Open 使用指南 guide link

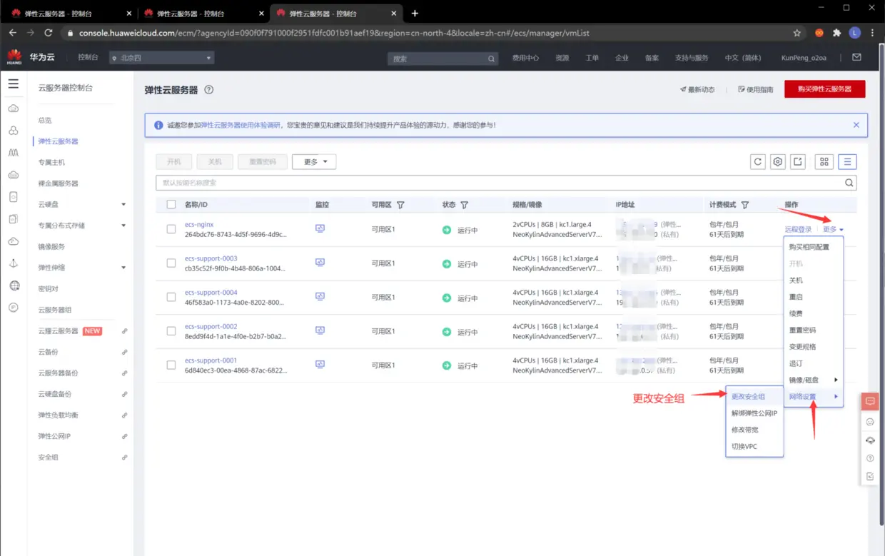pyautogui.click(x=755, y=90)
